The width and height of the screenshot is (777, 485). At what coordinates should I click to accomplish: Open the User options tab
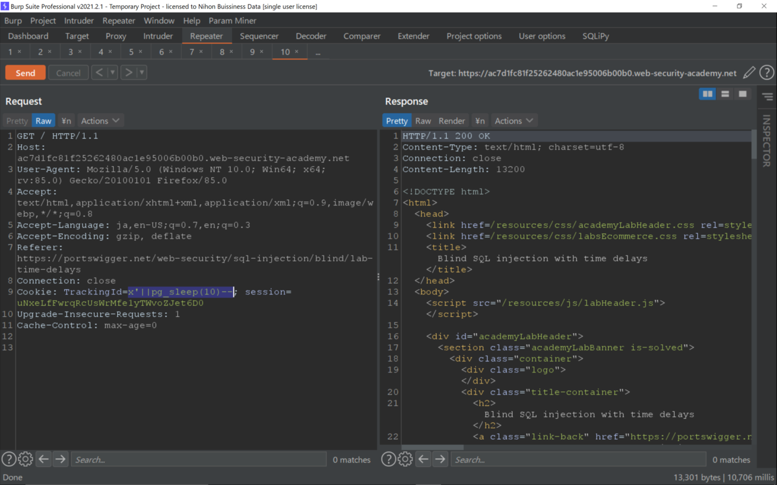click(x=542, y=36)
